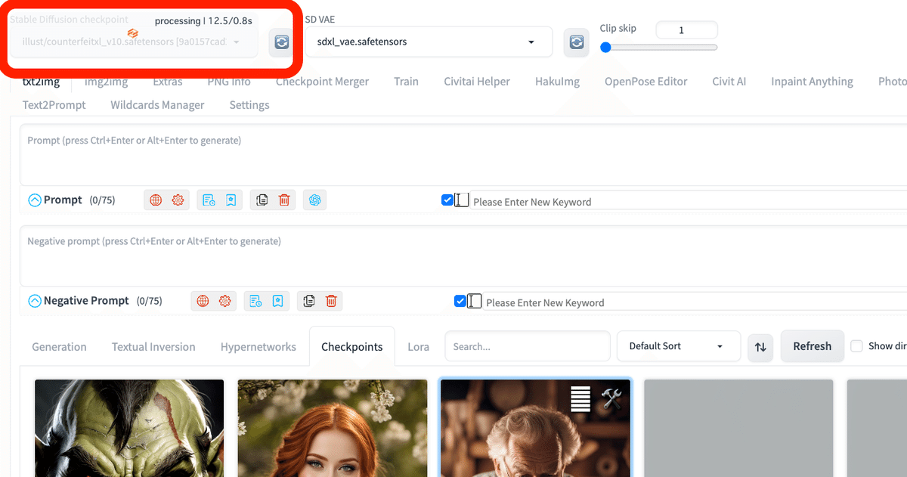The image size is (907, 477).
Task: Switch to the Generation sub-tab
Action: 59,347
